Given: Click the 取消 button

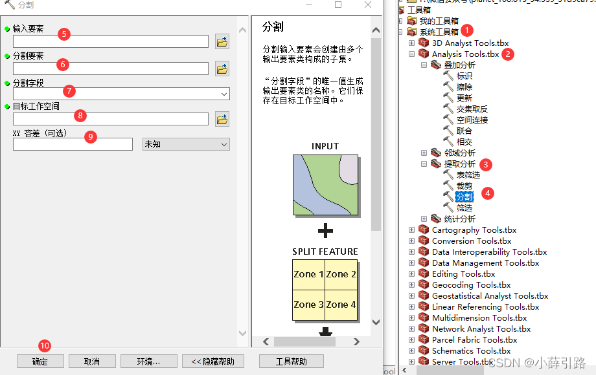Looking at the screenshot, I should tap(92, 361).
